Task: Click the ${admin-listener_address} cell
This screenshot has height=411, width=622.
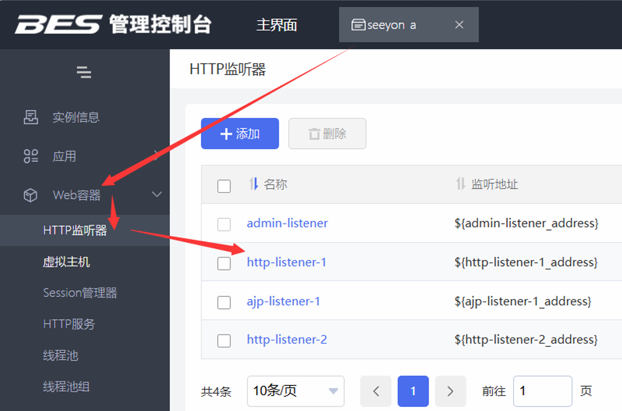Action: tap(527, 223)
